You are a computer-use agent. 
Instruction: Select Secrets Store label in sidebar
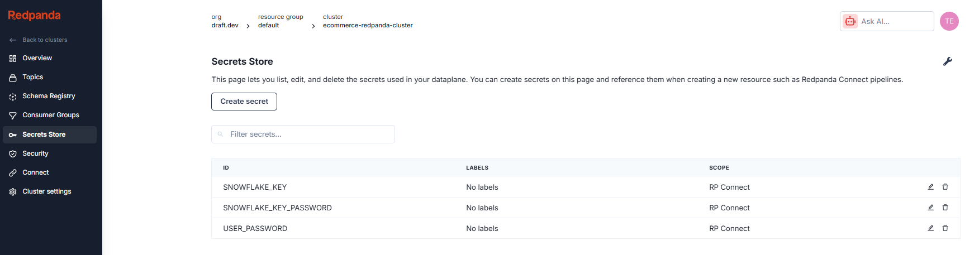(44, 134)
